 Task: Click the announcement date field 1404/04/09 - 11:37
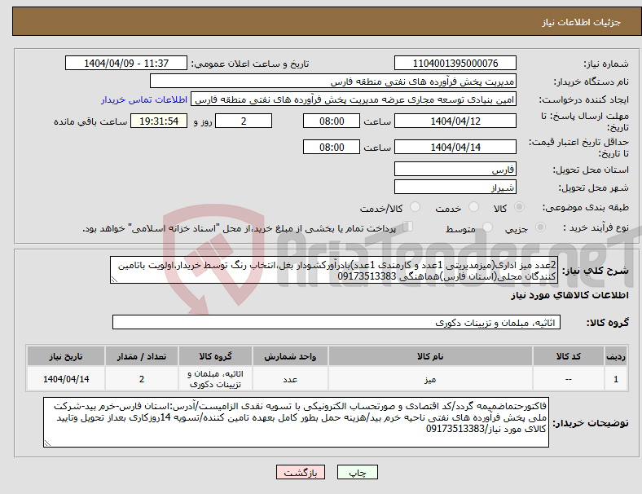126,64
